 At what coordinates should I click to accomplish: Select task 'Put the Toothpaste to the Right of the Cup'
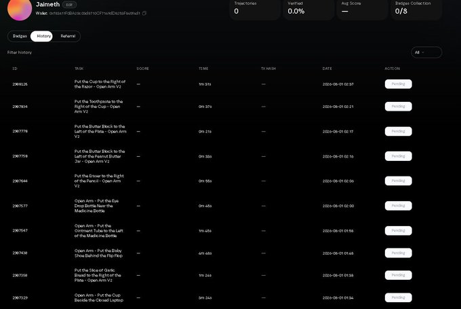coord(98,107)
